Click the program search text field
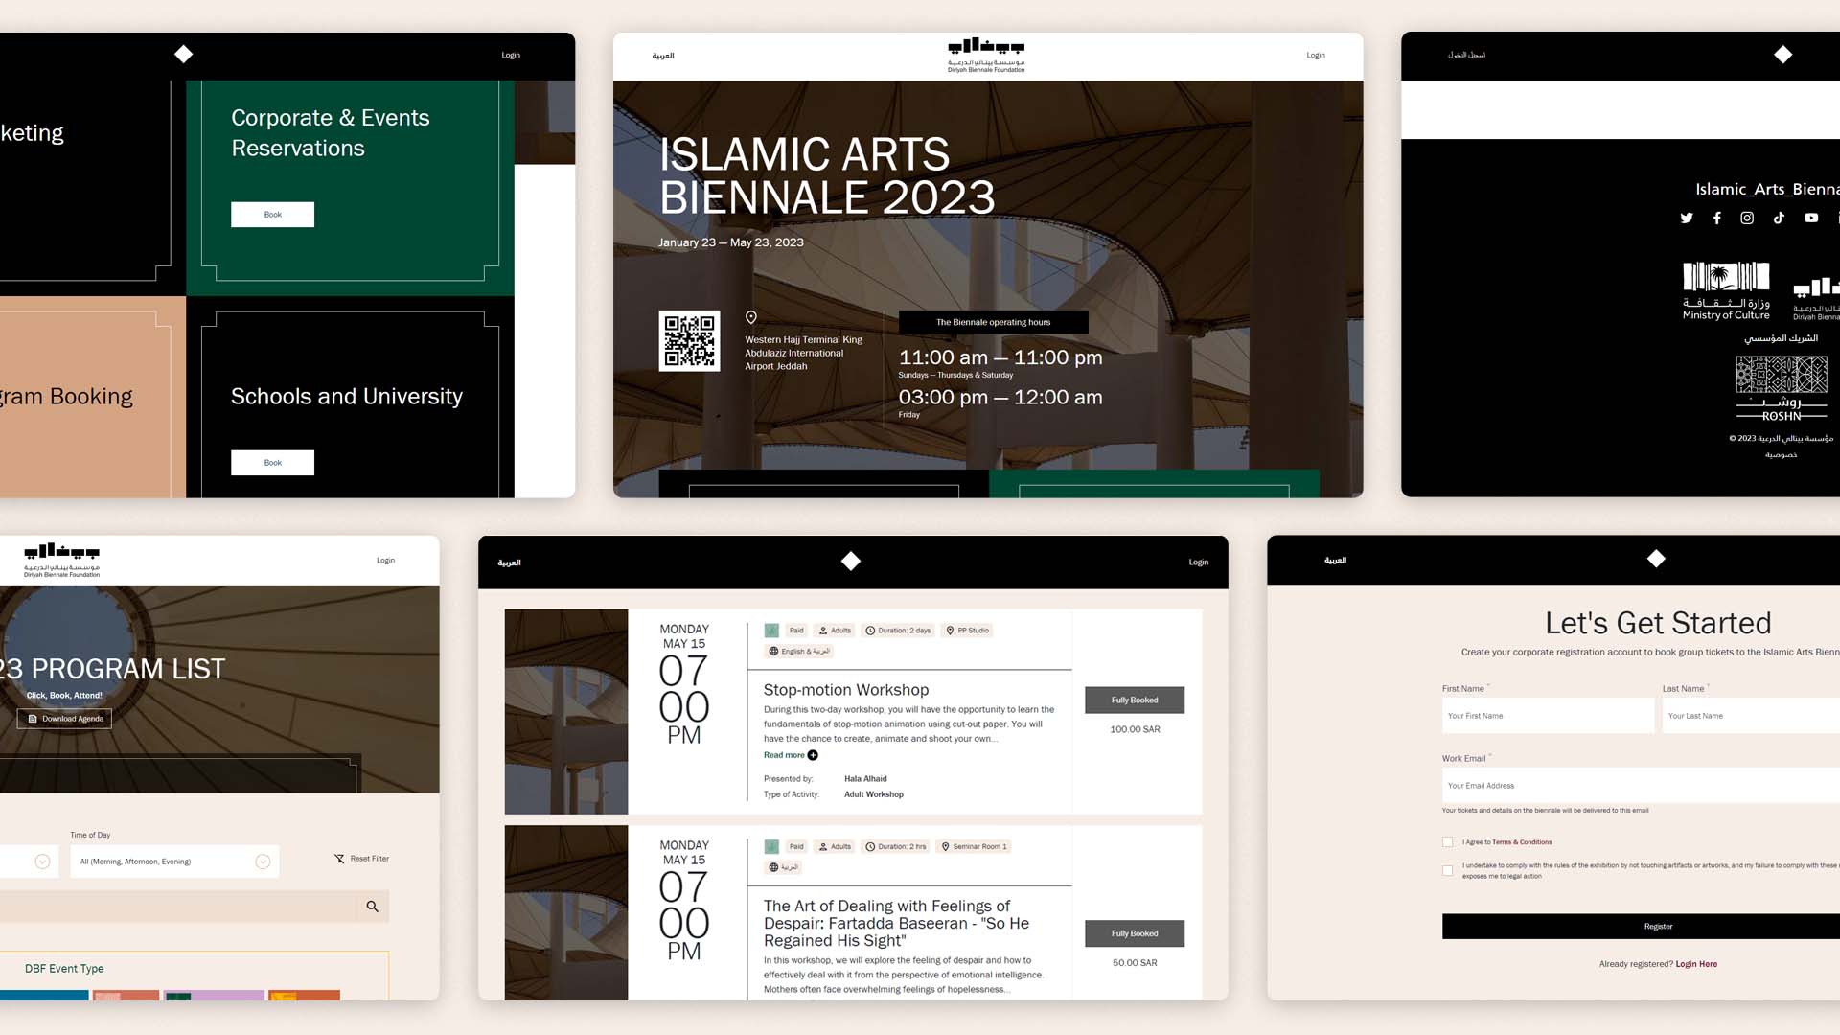 tap(177, 907)
